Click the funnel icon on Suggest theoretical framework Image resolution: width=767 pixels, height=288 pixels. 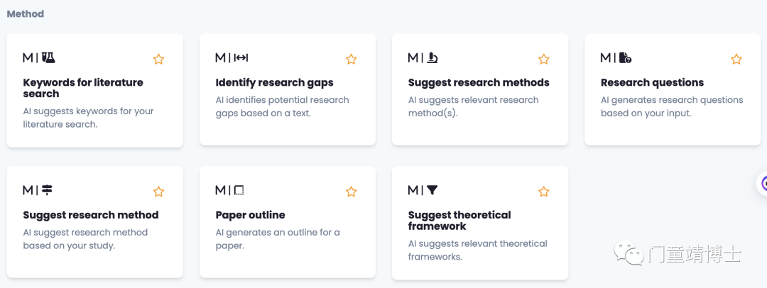click(432, 189)
